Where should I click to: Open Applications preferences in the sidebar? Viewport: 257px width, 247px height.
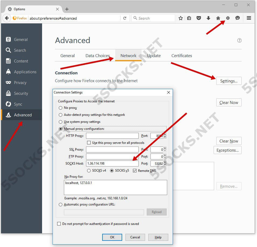tap(22, 72)
